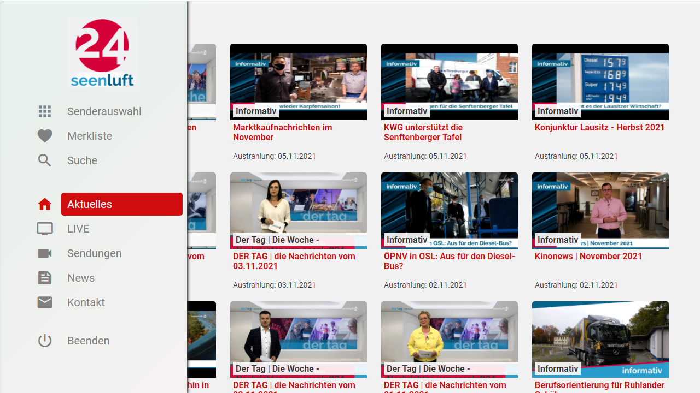Open the Berufsorientierung truck thumbnail
700x393 pixels.
click(600, 340)
